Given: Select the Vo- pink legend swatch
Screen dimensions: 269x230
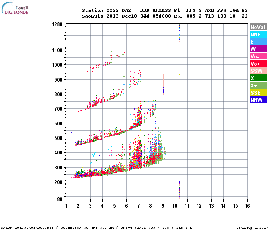Looking at the screenshot, I should 258,56.
